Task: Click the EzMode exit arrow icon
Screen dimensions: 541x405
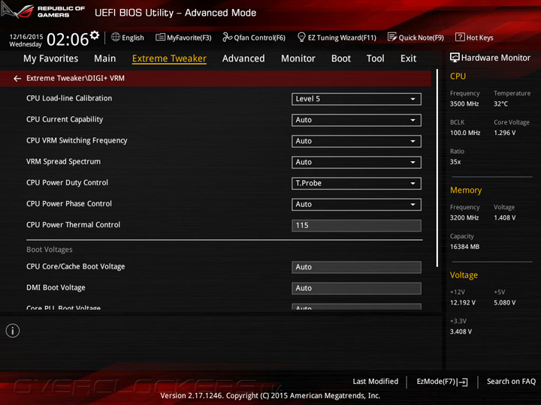Action: pyautogui.click(x=463, y=382)
